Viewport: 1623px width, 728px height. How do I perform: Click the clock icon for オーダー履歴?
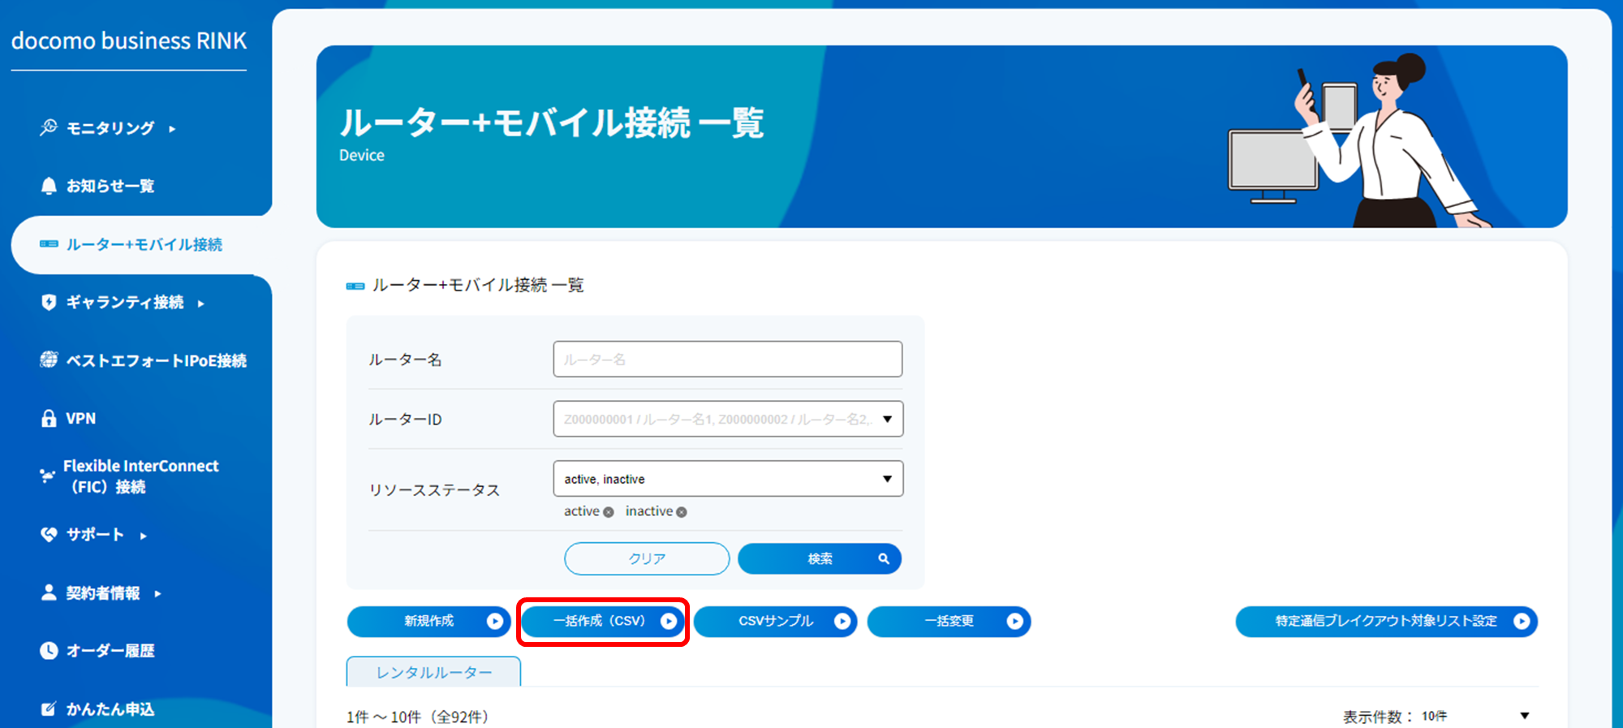49,650
